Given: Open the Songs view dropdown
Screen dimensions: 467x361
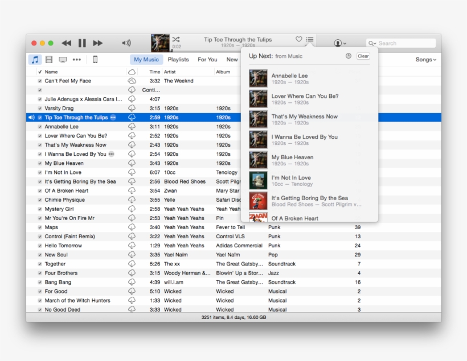Looking at the screenshot, I should tap(426, 60).
